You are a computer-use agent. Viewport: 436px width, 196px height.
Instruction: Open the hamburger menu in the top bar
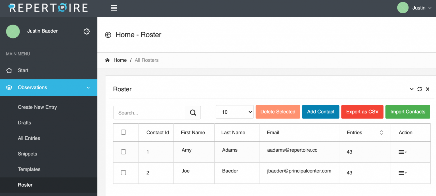(x=114, y=8)
